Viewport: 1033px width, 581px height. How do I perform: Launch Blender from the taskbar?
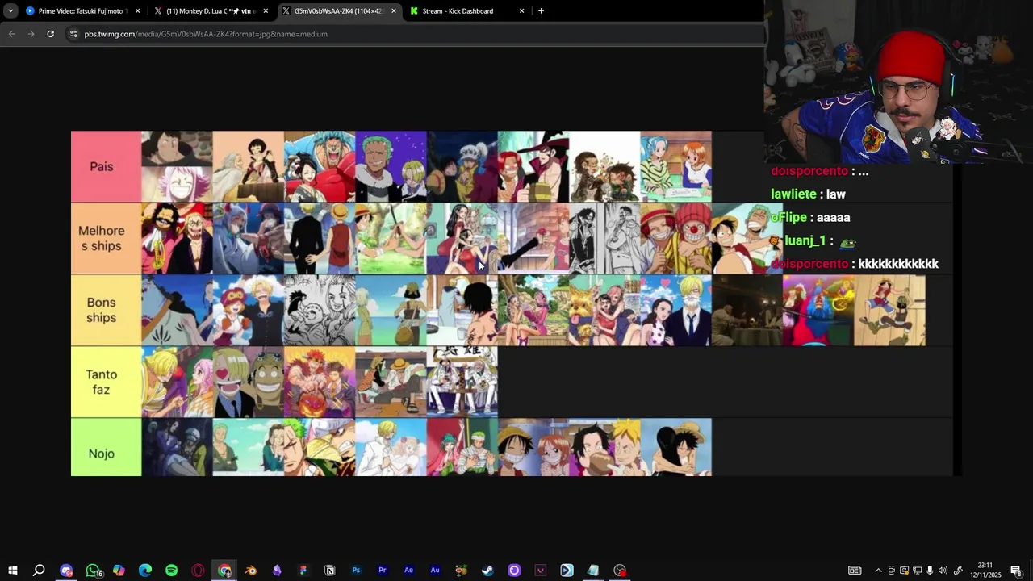coord(251,571)
